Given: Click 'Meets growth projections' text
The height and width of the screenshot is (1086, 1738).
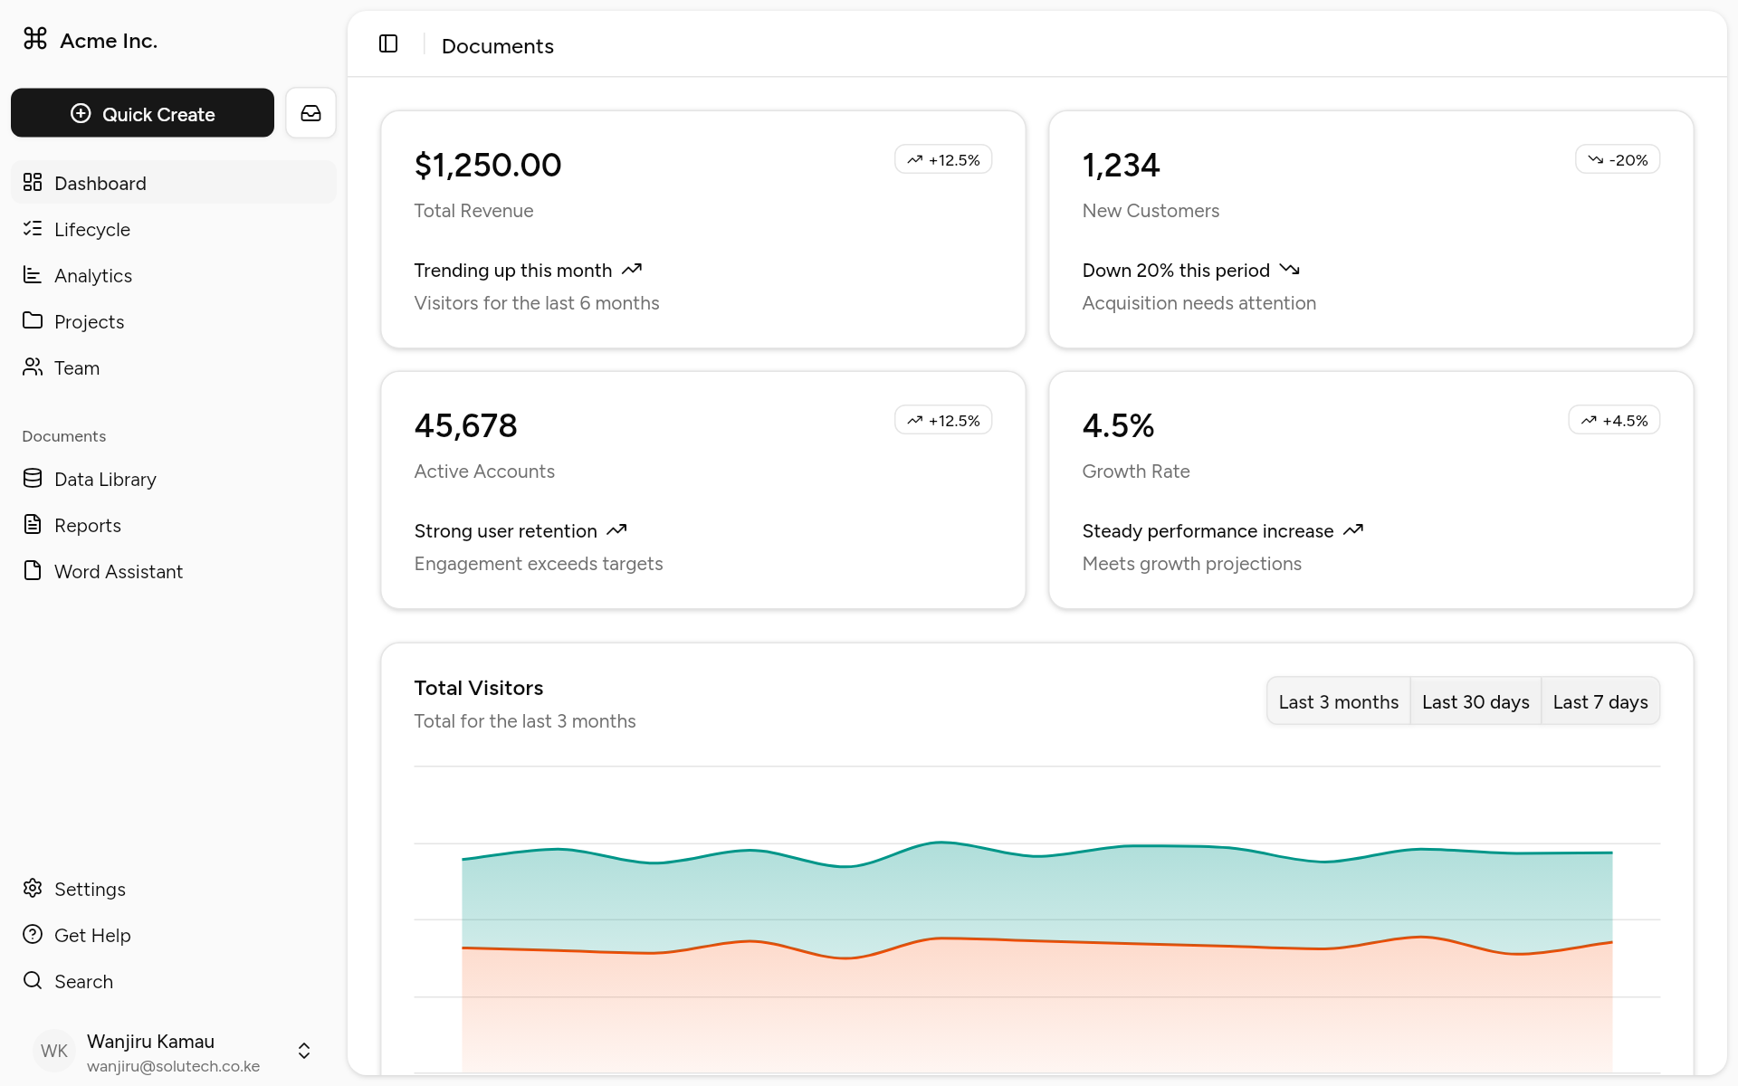Looking at the screenshot, I should coord(1191,564).
